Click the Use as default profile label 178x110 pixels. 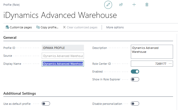[x=17, y=104]
